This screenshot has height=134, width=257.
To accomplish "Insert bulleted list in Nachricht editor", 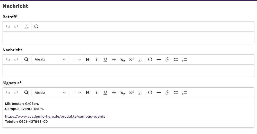I will (x=176, y=59).
